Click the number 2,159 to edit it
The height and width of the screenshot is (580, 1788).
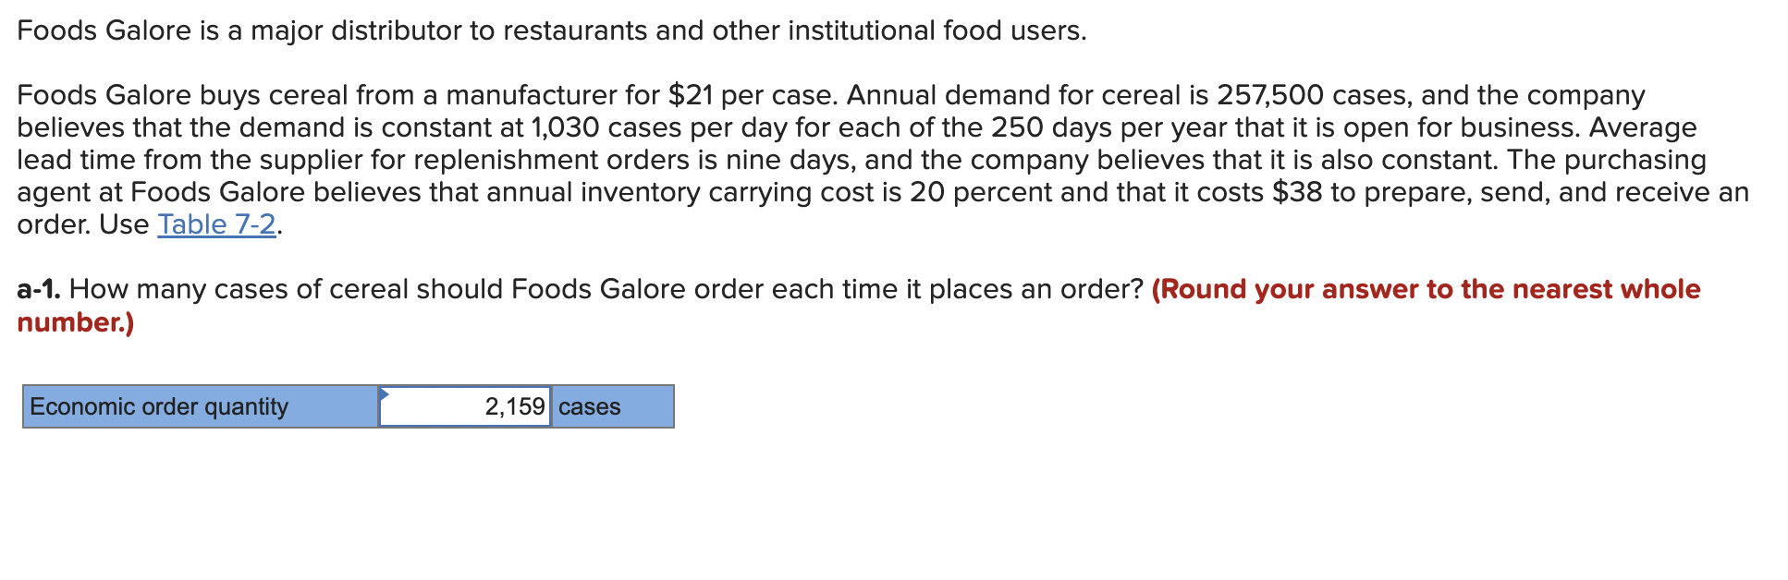coord(514,406)
